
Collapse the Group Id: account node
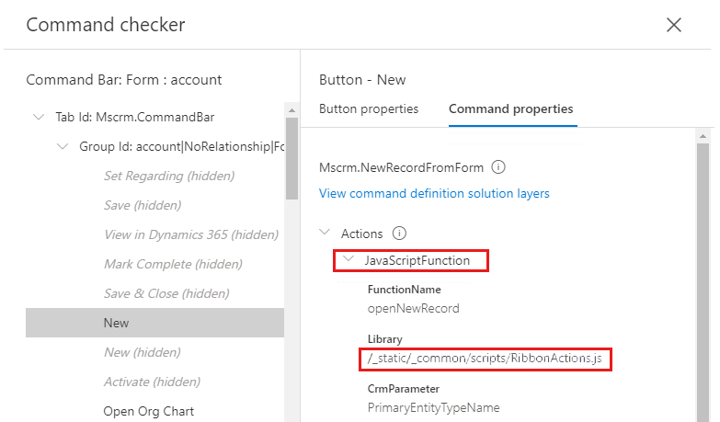point(63,146)
